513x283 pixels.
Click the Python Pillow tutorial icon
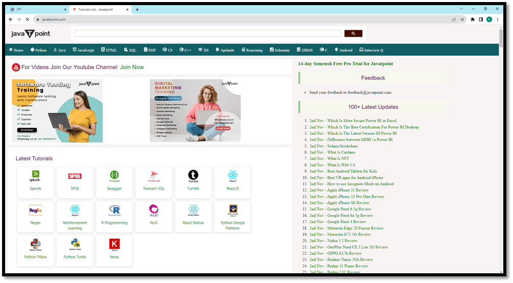(35, 245)
